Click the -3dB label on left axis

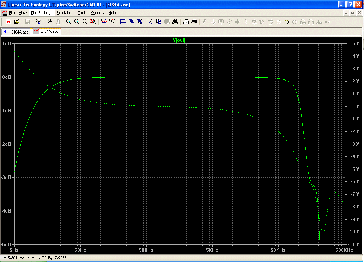(6, 177)
